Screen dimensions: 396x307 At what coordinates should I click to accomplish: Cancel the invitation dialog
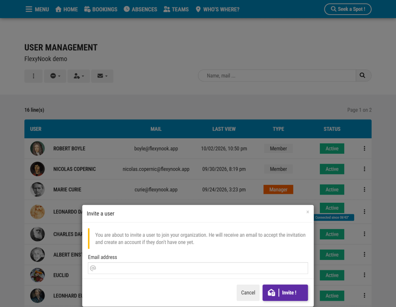(x=248, y=293)
